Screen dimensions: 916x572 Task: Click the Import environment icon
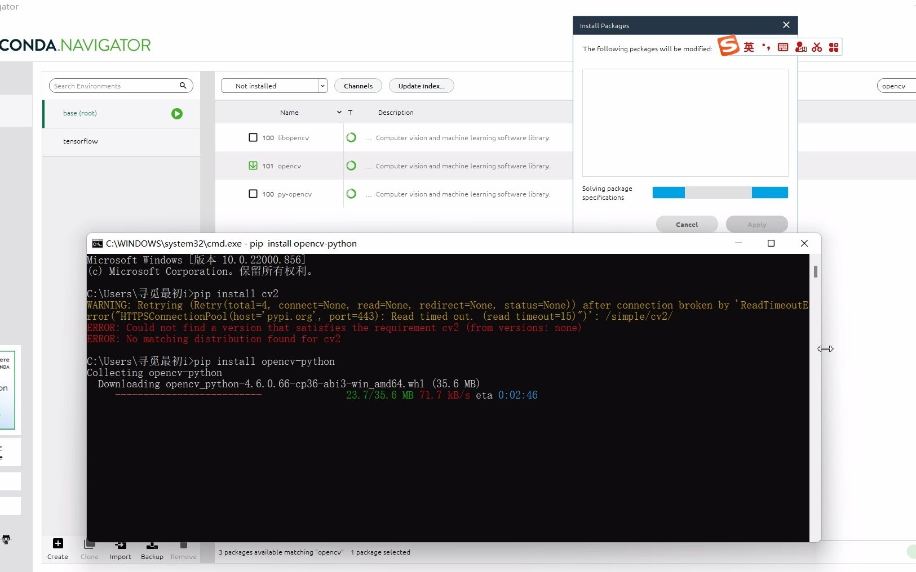point(120,545)
